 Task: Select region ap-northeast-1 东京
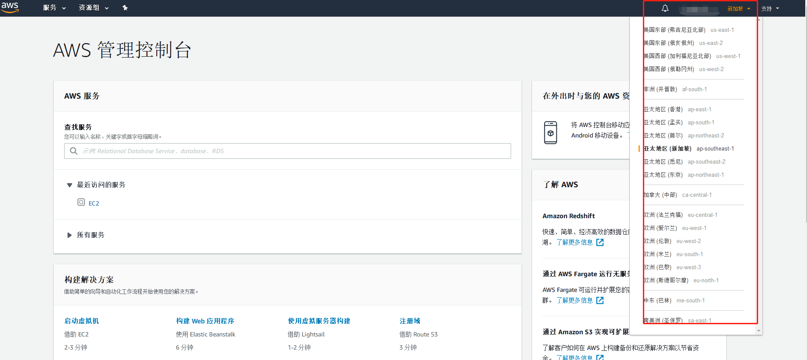tap(683, 175)
